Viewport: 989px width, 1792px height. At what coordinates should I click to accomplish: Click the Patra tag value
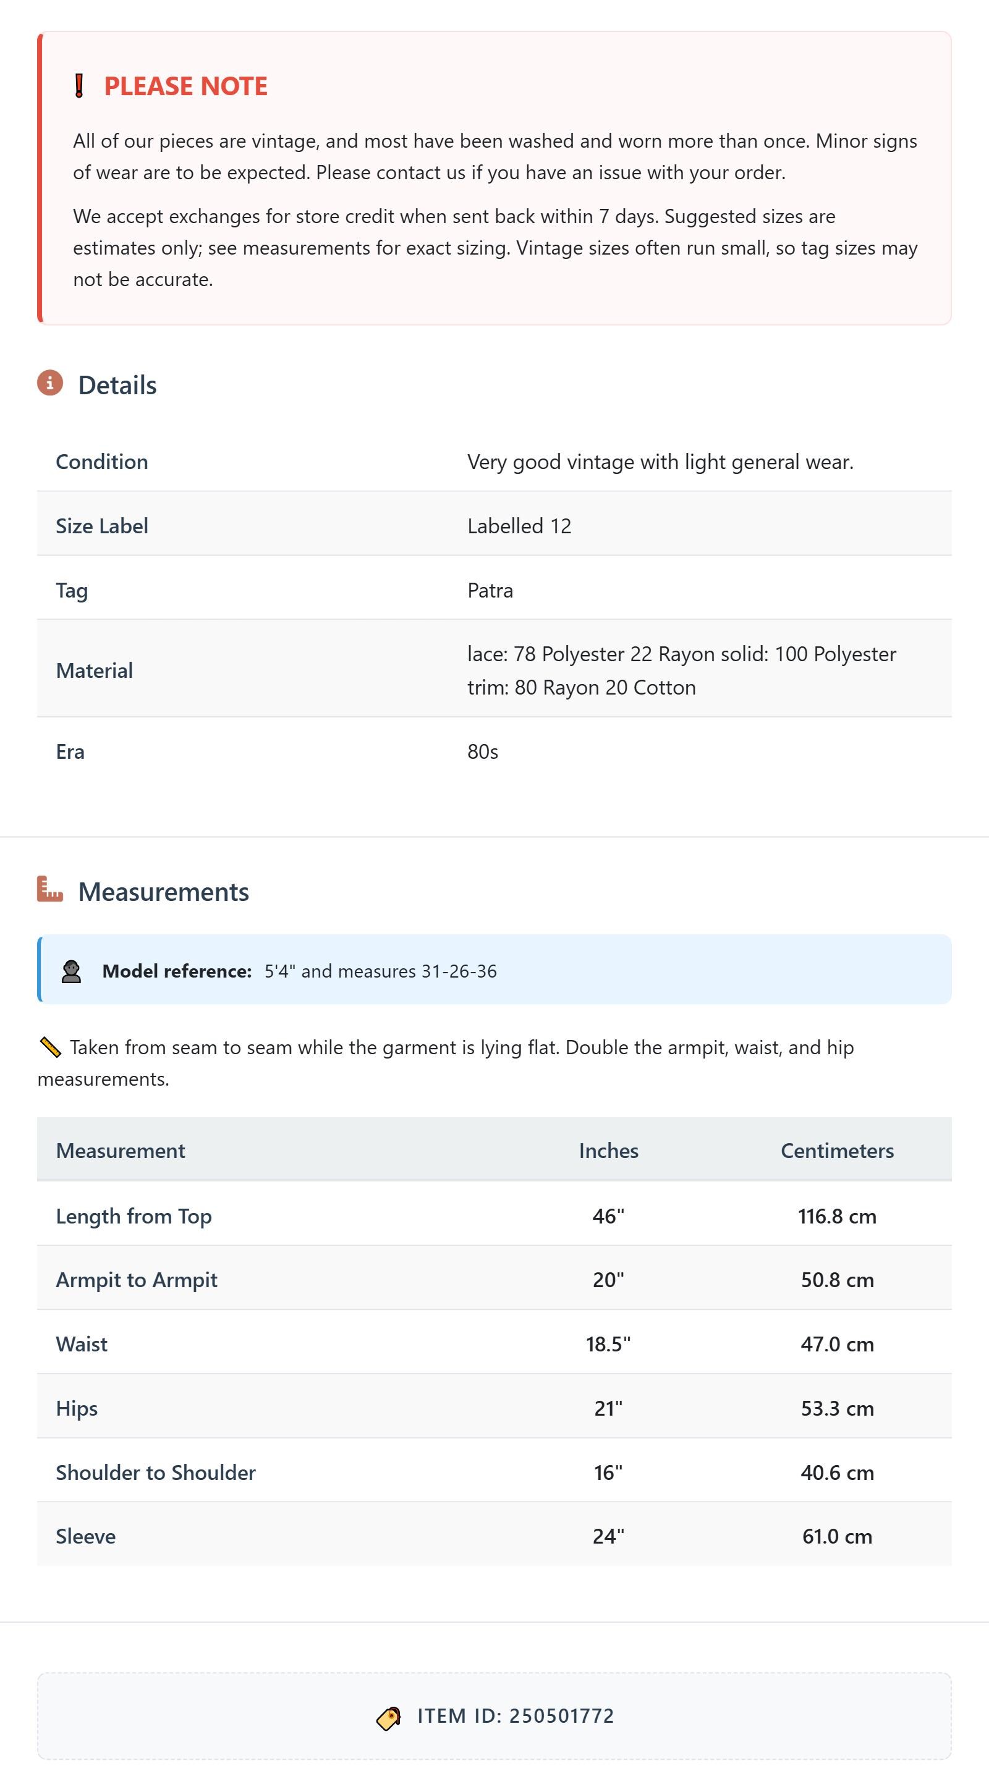tap(490, 590)
